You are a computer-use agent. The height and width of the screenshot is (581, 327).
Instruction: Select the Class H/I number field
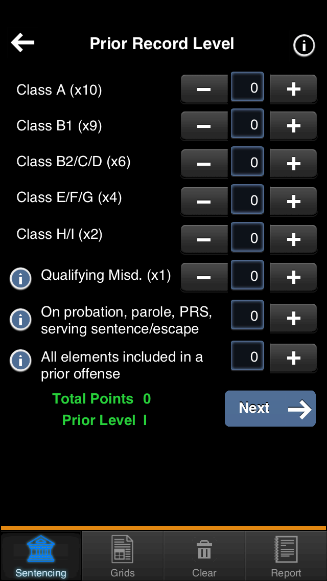(248, 238)
